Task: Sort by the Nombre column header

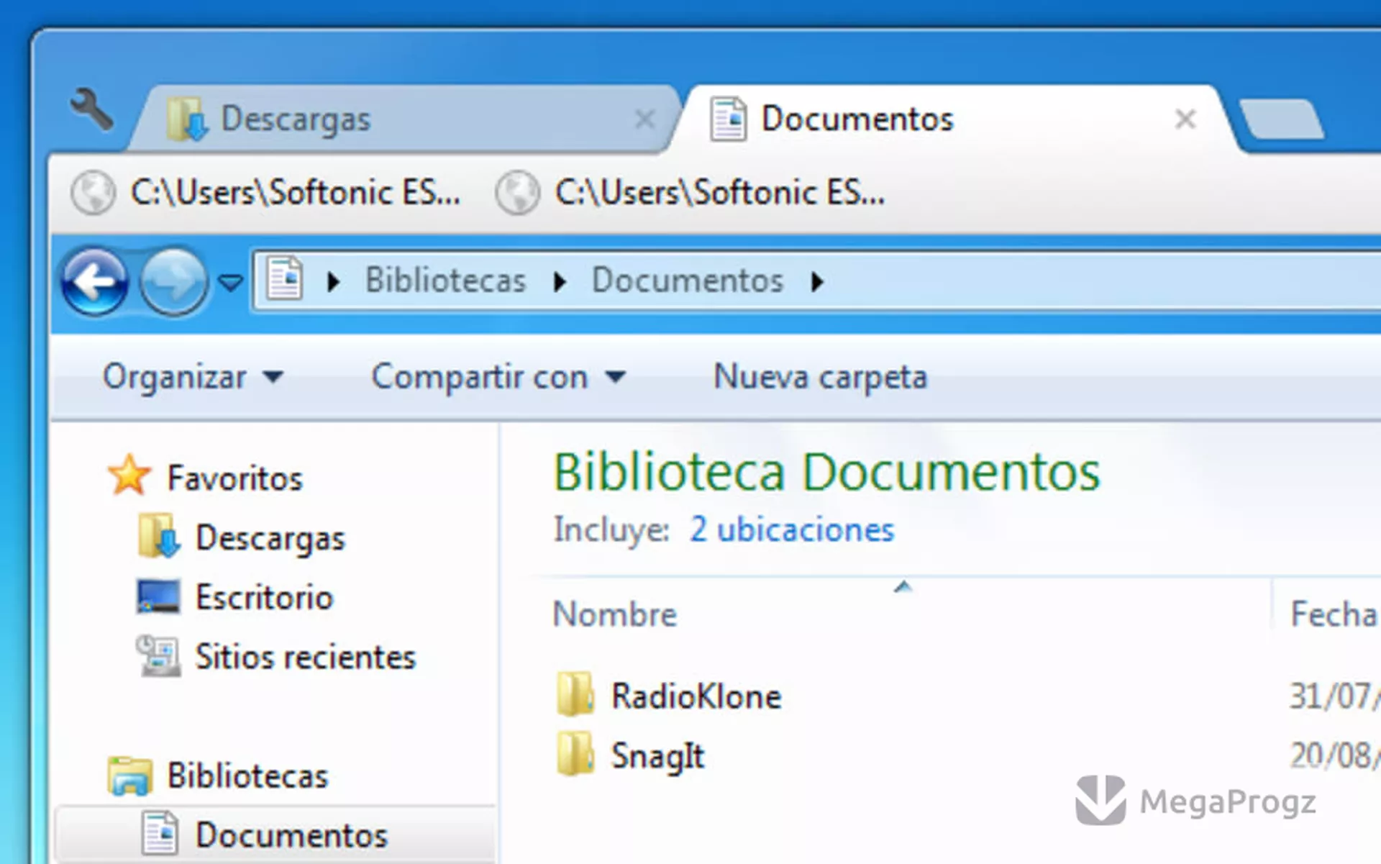Action: click(615, 615)
